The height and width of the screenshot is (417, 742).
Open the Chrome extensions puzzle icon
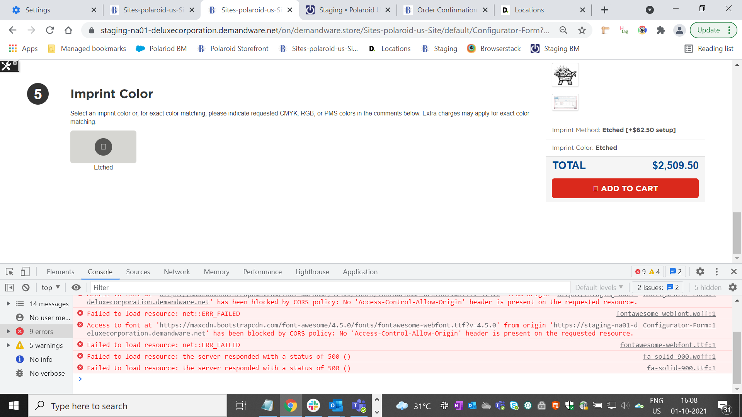661,30
